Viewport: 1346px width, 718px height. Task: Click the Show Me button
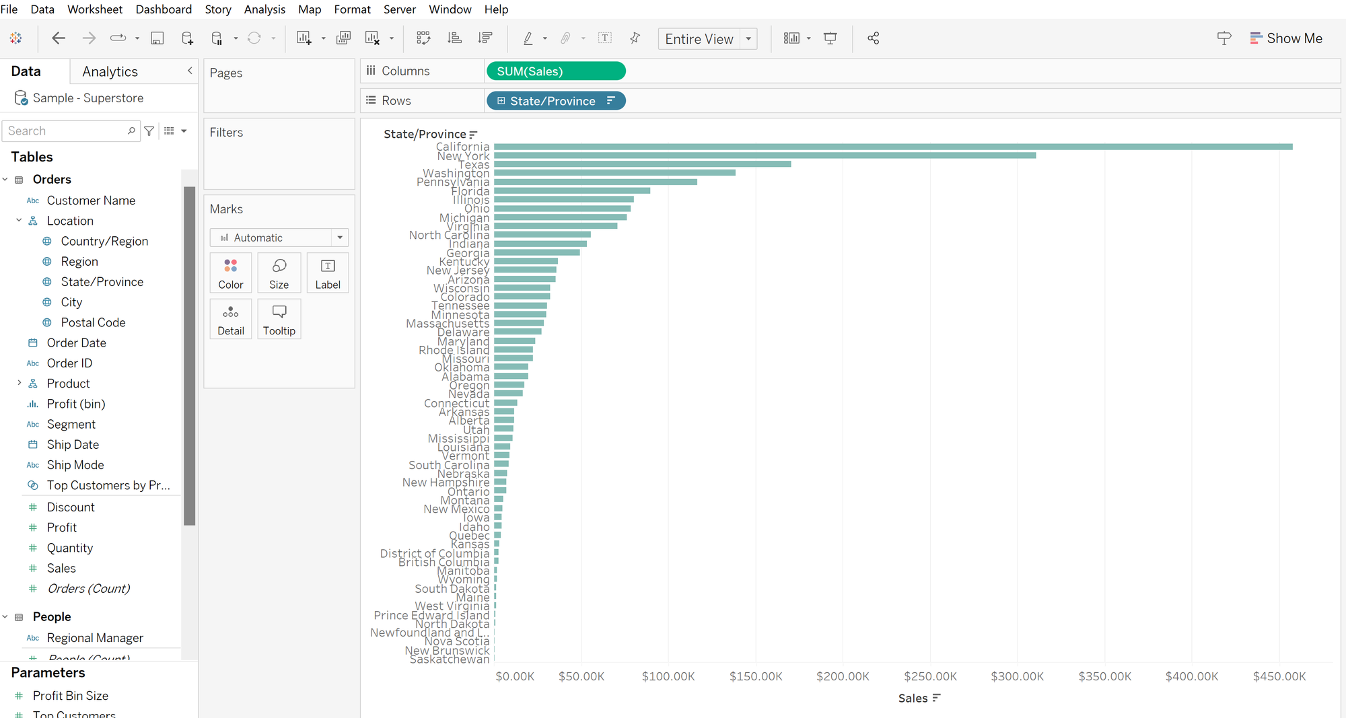pos(1285,38)
